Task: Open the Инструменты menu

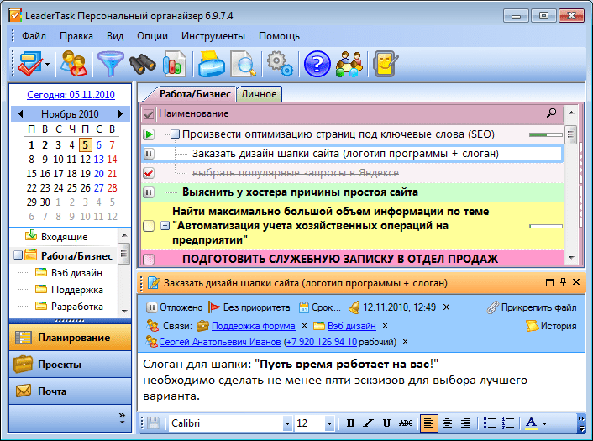Action: click(x=213, y=36)
